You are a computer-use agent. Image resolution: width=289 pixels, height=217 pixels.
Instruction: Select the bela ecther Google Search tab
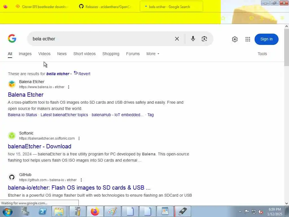click(171, 6)
